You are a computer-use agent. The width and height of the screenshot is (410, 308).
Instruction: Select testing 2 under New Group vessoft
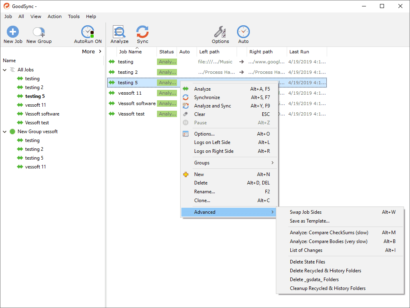coord(34,149)
